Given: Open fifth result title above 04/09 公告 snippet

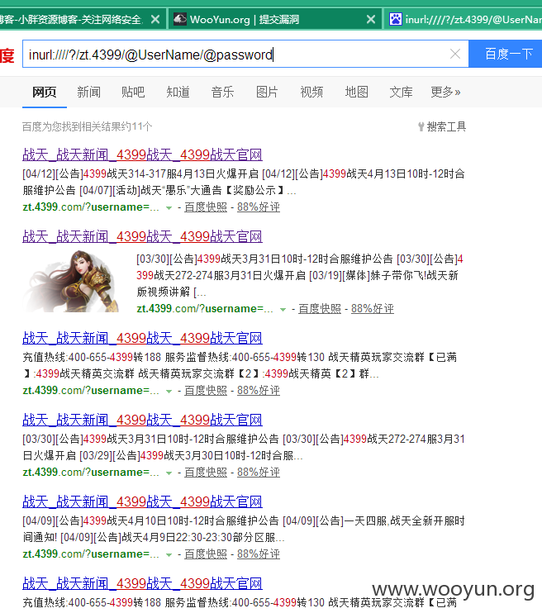Looking at the screenshot, I should click(142, 501).
